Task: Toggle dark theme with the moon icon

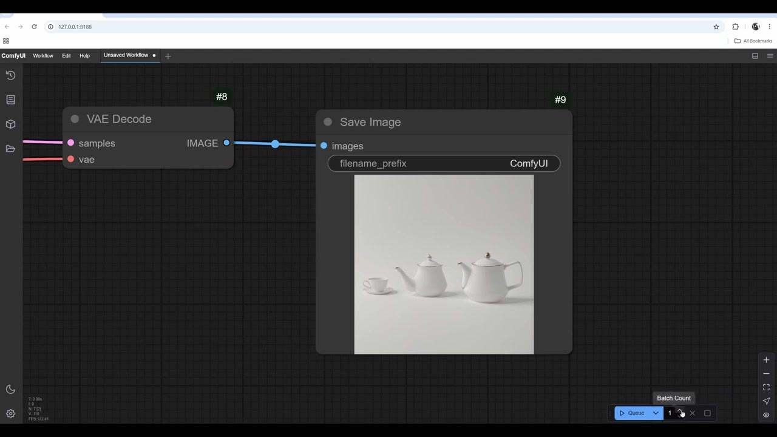Action: click(10, 390)
